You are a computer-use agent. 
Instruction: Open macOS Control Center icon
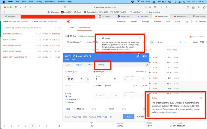coord(179,2)
